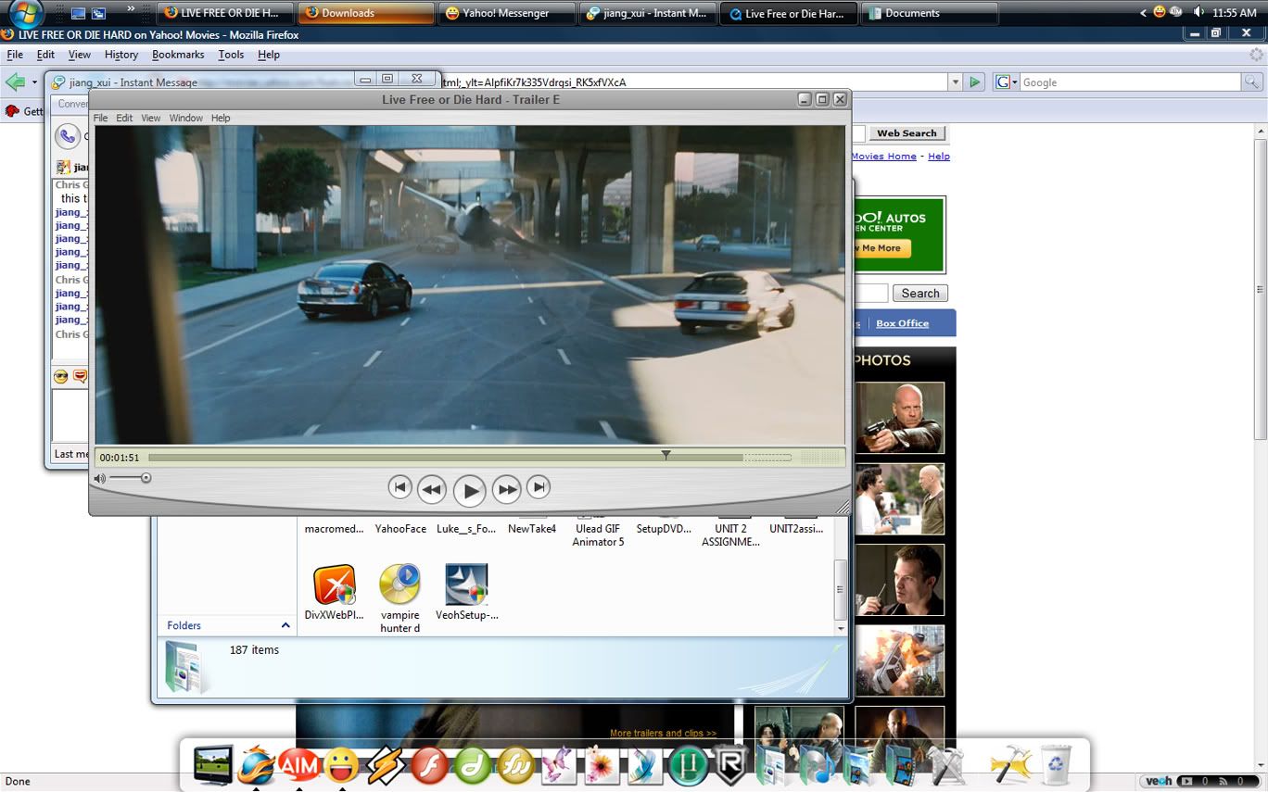Open the R shield icon in the dock
Viewport: 1268px width, 792px height.
tap(731, 765)
